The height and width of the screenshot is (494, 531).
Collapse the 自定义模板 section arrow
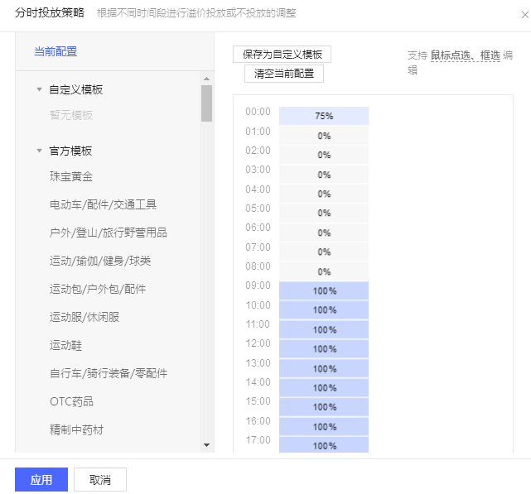coord(39,89)
